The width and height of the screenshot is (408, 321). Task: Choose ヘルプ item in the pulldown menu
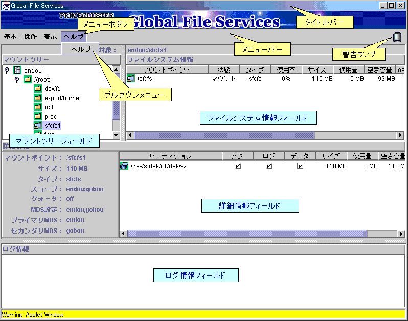pyautogui.click(x=80, y=49)
